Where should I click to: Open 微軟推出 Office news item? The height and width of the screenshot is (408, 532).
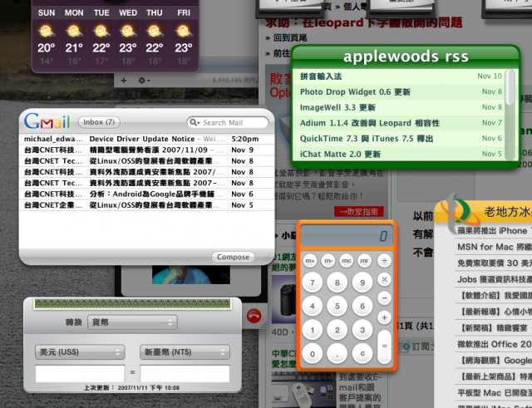(494, 344)
